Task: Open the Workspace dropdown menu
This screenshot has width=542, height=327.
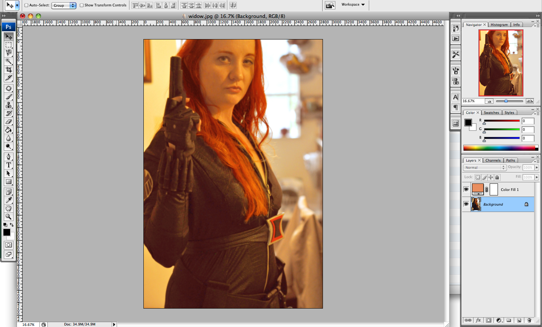Action: 353,5
